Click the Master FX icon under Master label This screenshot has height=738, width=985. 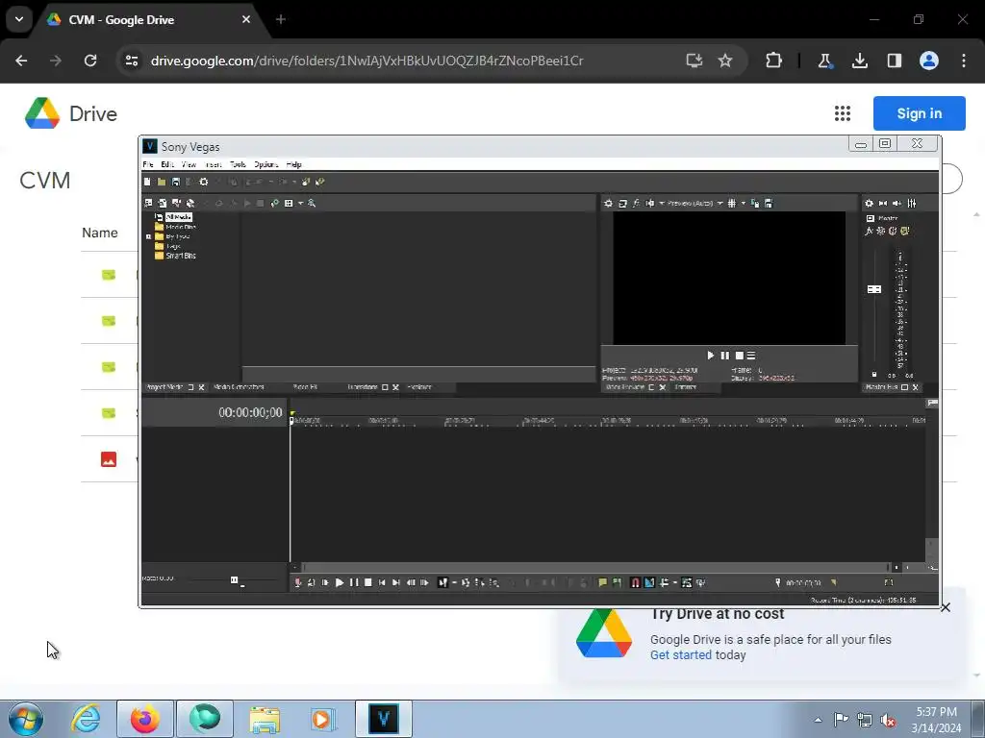click(x=870, y=231)
